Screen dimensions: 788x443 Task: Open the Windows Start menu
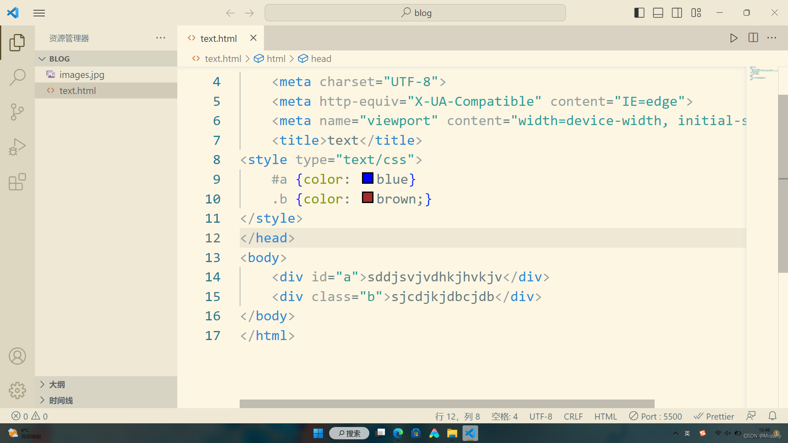click(318, 433)
